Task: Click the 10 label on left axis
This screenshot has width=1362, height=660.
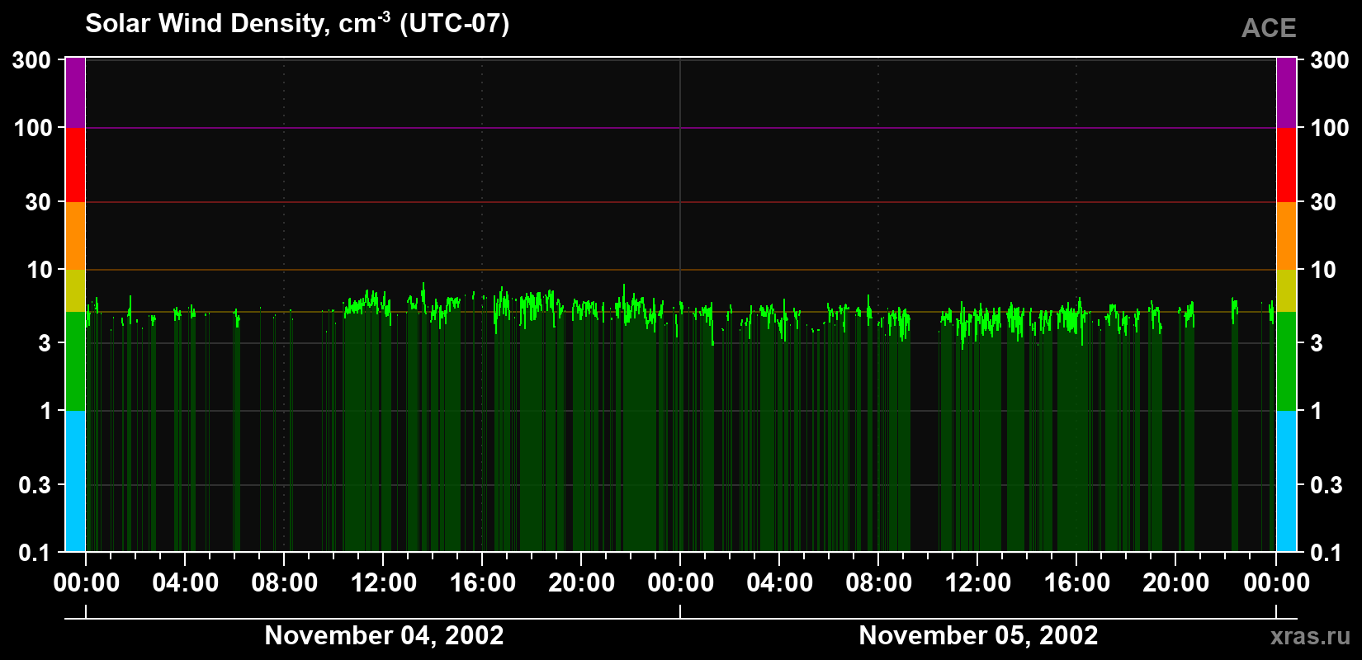Action: coord(40,270)
